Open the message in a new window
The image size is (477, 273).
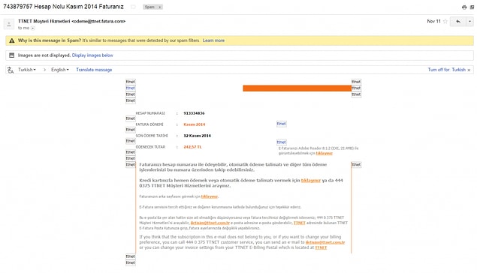pyautogui.click(x=472, y=7)
